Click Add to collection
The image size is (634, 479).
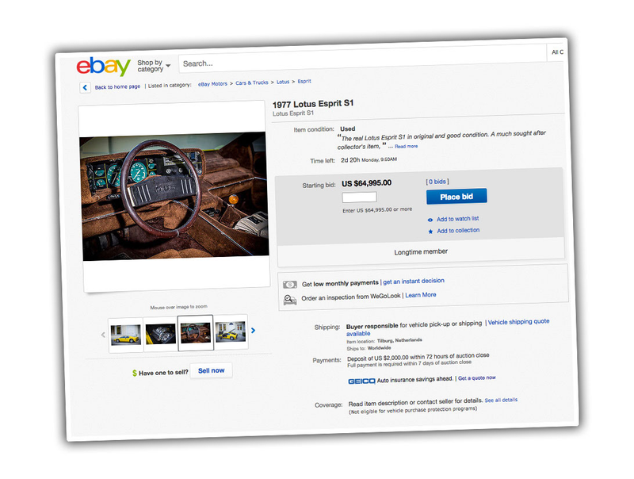458,231
